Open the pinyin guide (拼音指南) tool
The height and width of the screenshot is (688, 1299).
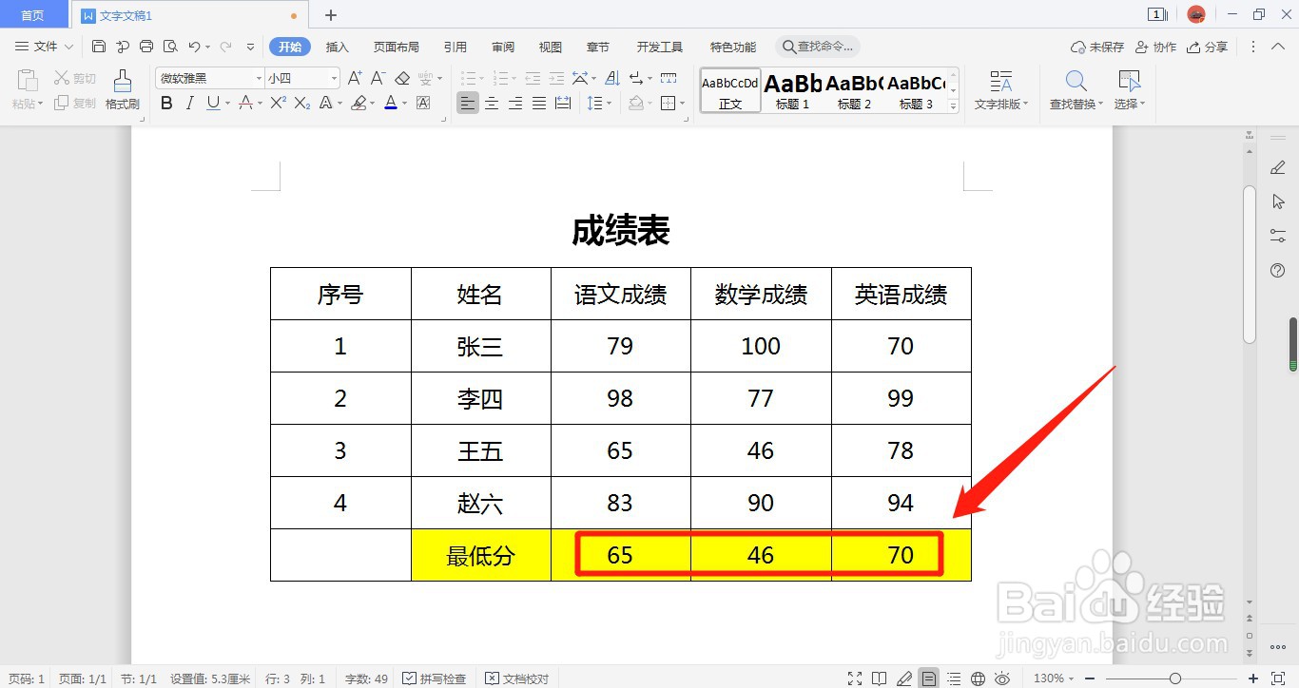(424, 78)
